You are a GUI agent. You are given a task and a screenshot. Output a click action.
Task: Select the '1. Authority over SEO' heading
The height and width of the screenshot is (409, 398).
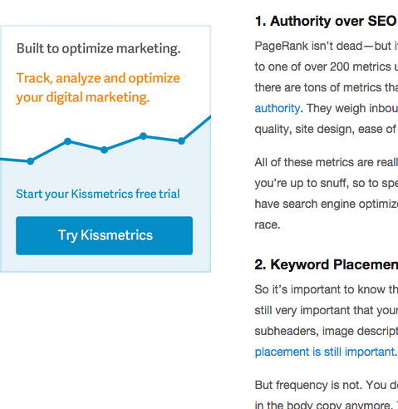click(x=326, y=21)
